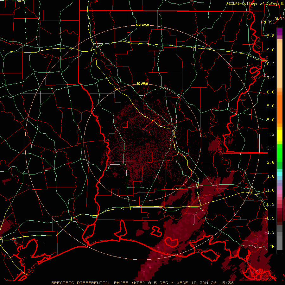Image resolution: width=285 pixels, height=285 pixels.
Task: Pick the orange segment of the color bar
Action: [280, 109]
